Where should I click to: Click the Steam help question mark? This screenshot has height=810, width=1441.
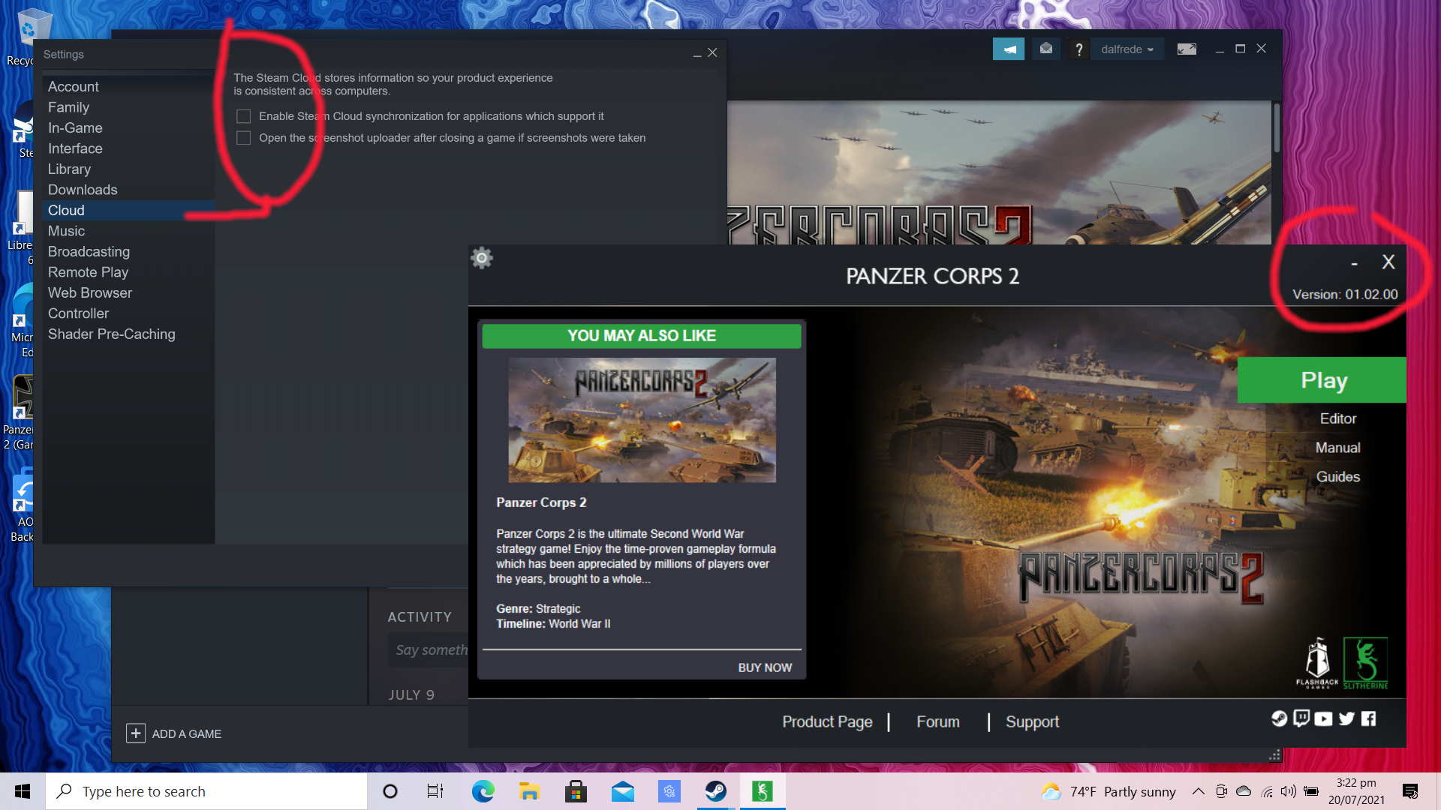point(1078,49)
